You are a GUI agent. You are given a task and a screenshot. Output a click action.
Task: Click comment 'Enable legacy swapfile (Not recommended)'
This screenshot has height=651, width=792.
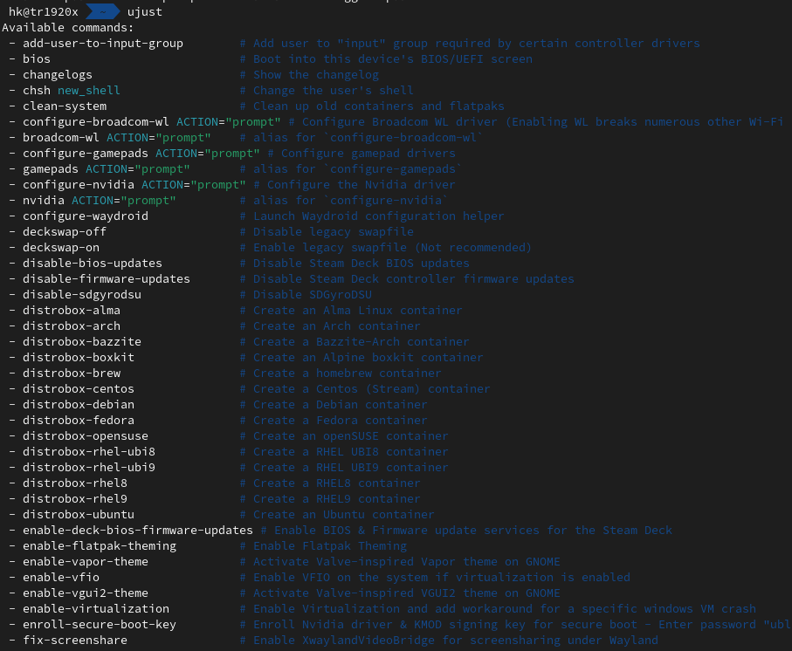(392, 247)
